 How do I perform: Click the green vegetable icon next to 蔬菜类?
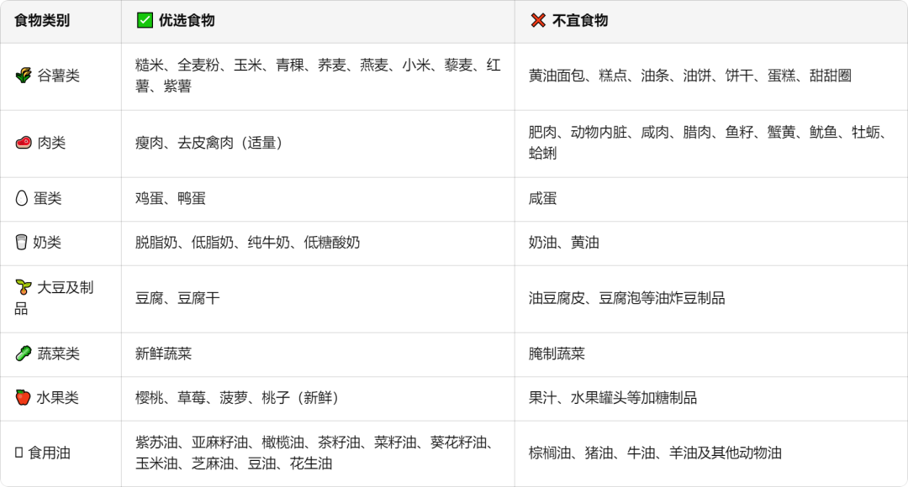[24, 353]
